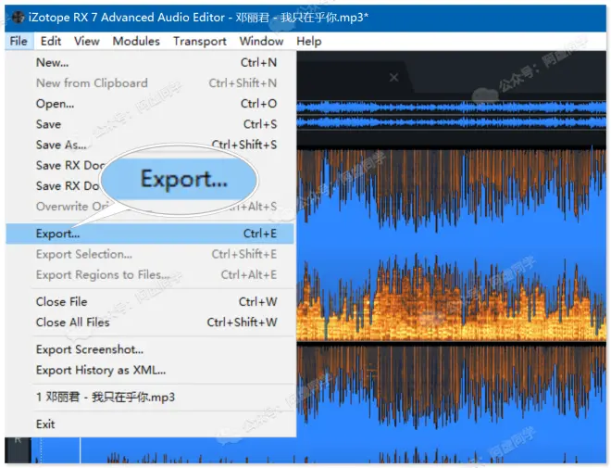Image resolution: width=611 pixels, height=468 pixels.
Task: Click Save in the File menu
Action: (48, 124)
